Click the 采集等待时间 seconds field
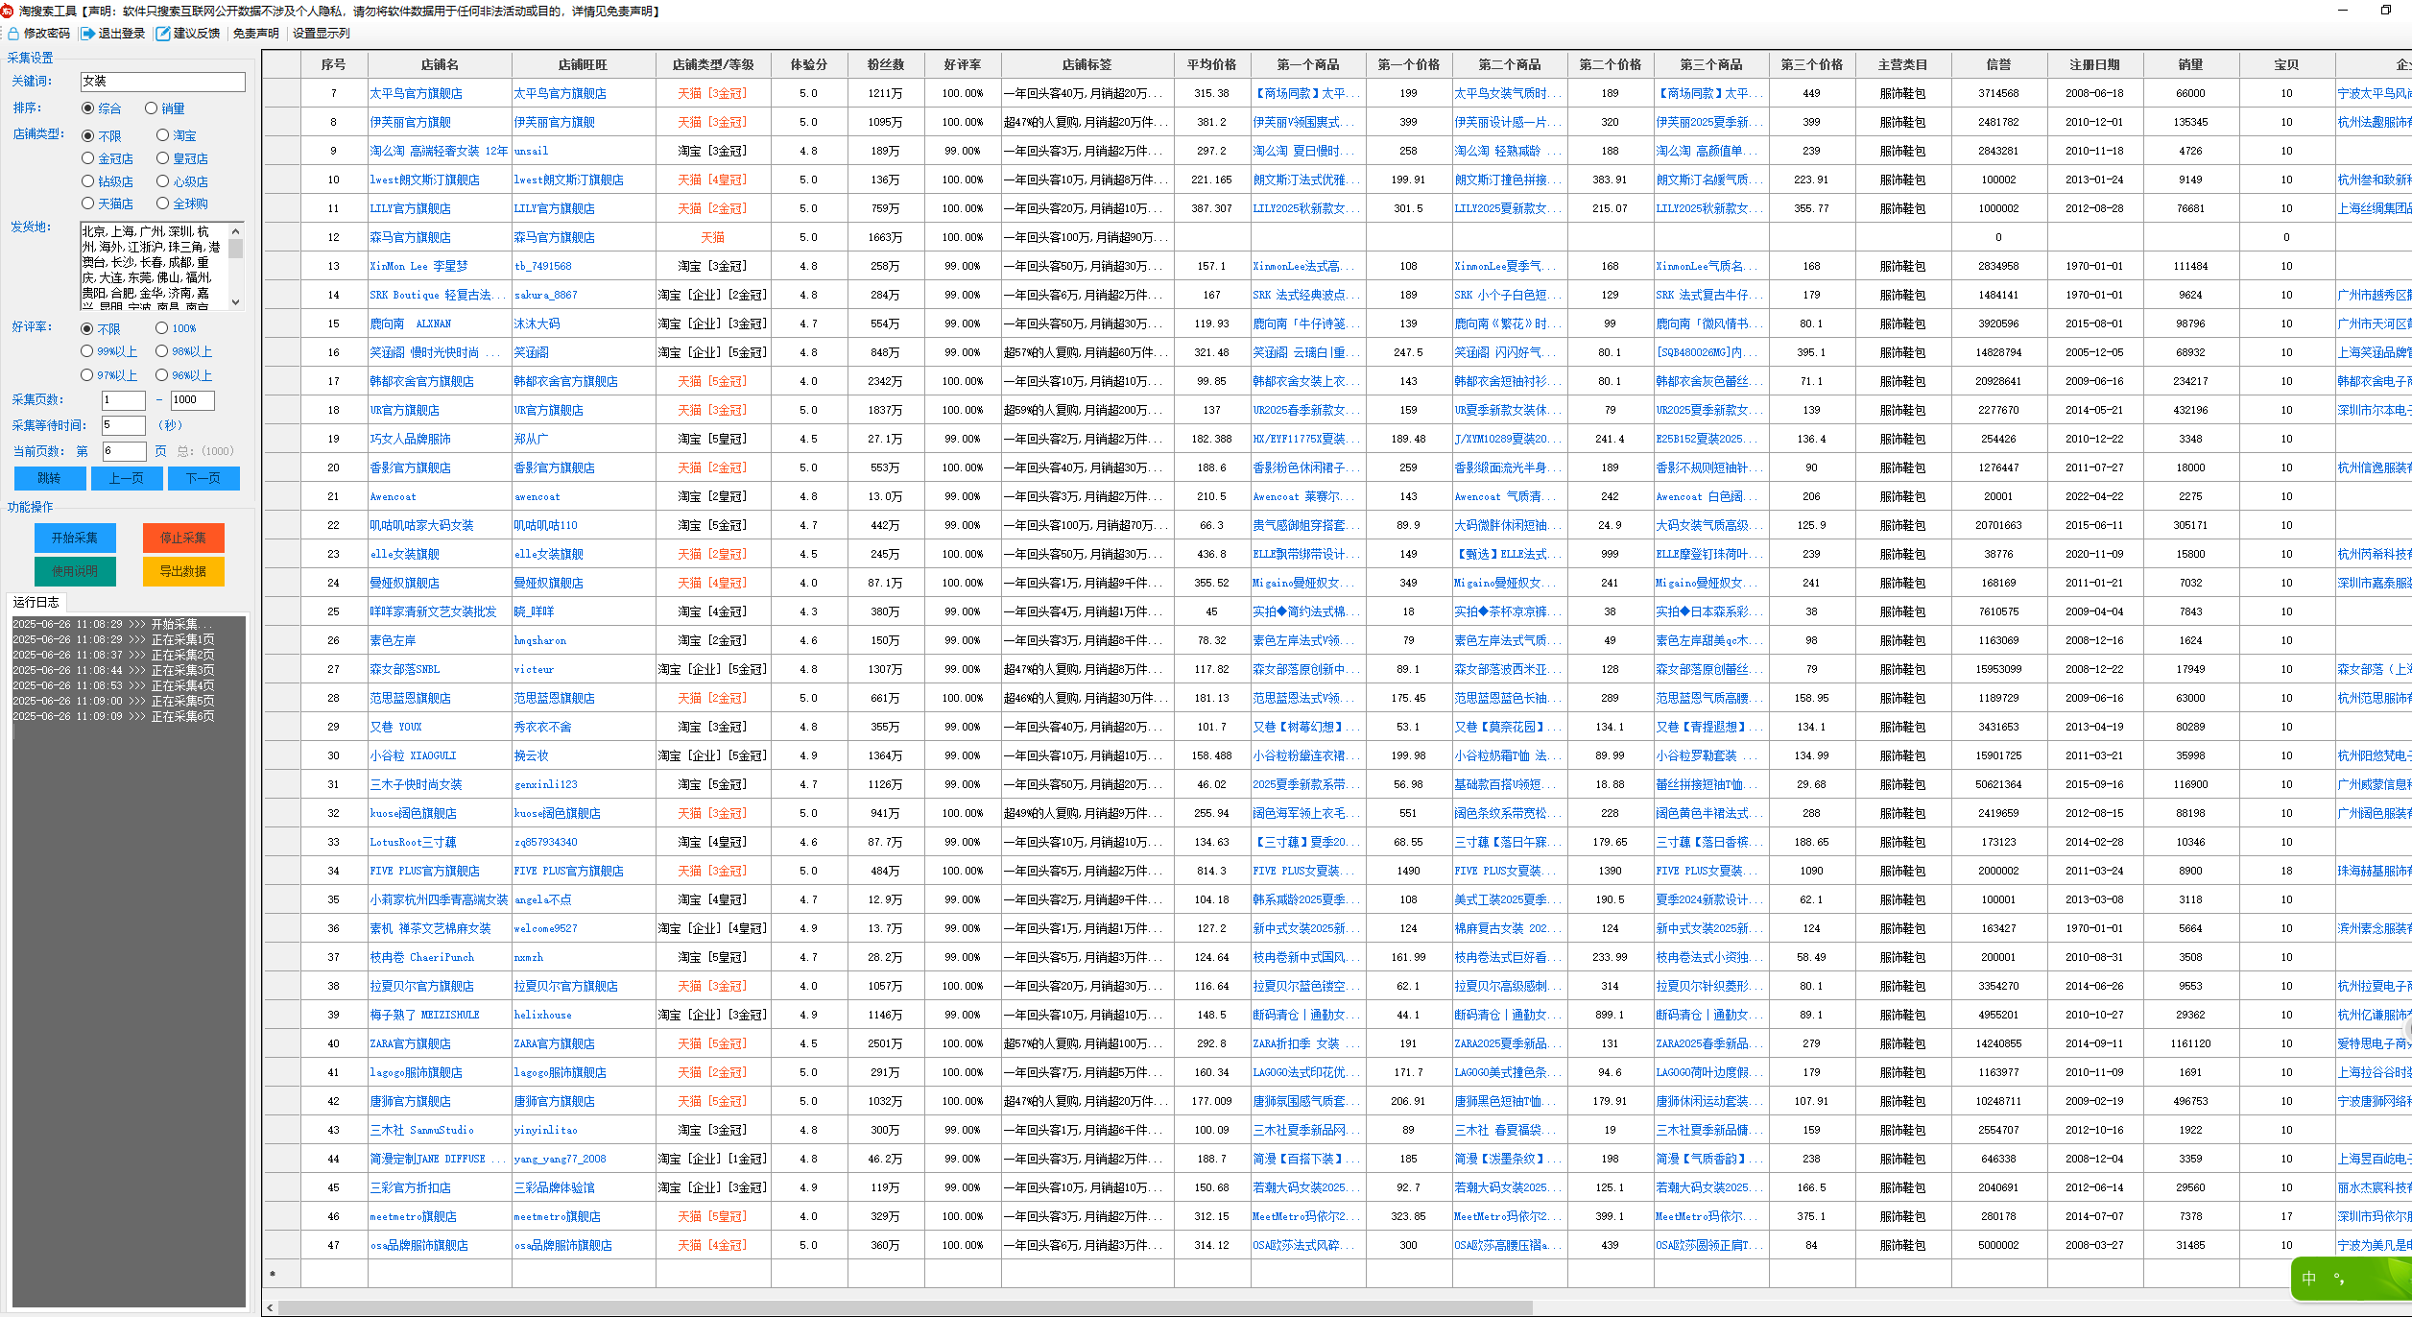Image resolution: width=2412 pixels, height=1317 pixels. pos(124,425)
